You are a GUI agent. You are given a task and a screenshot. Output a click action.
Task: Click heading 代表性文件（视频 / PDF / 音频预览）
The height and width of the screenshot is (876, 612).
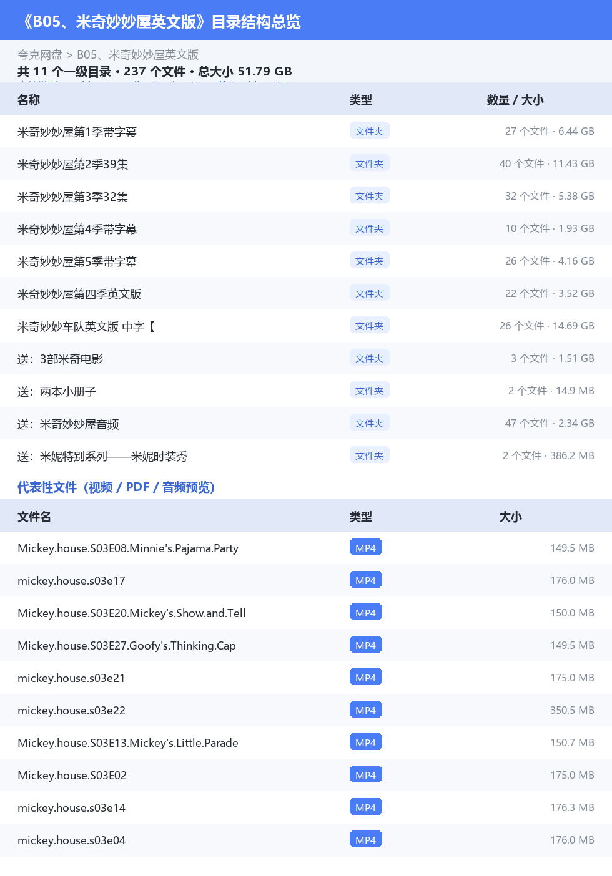(116, 487)
